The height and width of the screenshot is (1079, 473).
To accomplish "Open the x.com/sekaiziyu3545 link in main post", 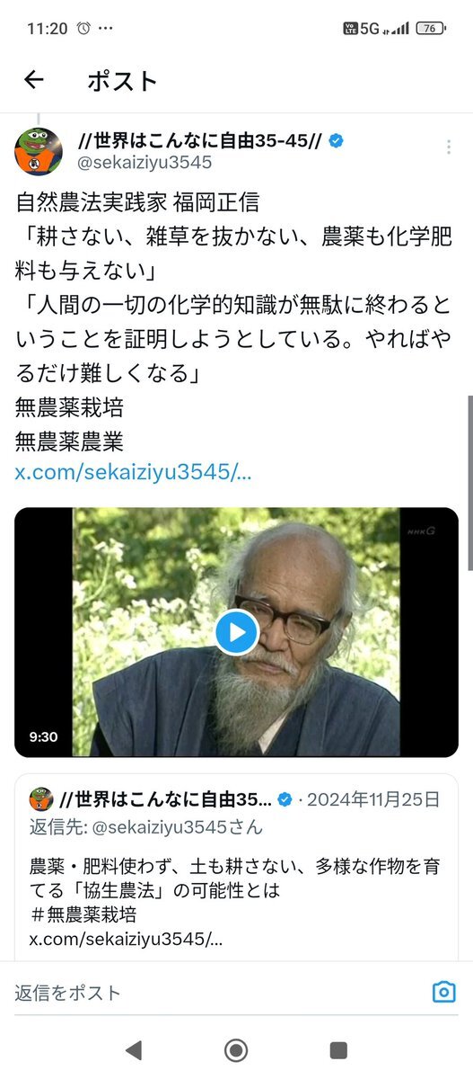I will [134, 473].
